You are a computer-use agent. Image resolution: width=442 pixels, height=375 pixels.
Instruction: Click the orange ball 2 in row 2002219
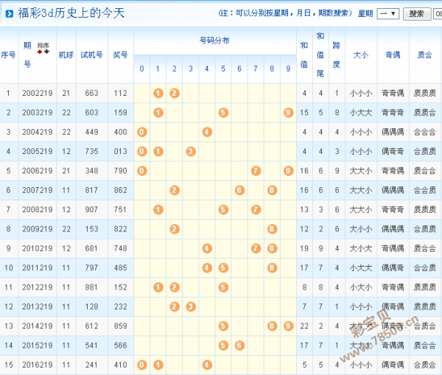click(x=175, y=93)
